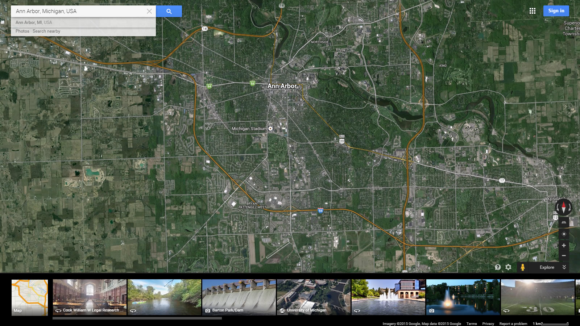The height and width of the screenshot is (326, 580).
Task: Click the photo carousel scrollbar
Action: click(137, 318)
